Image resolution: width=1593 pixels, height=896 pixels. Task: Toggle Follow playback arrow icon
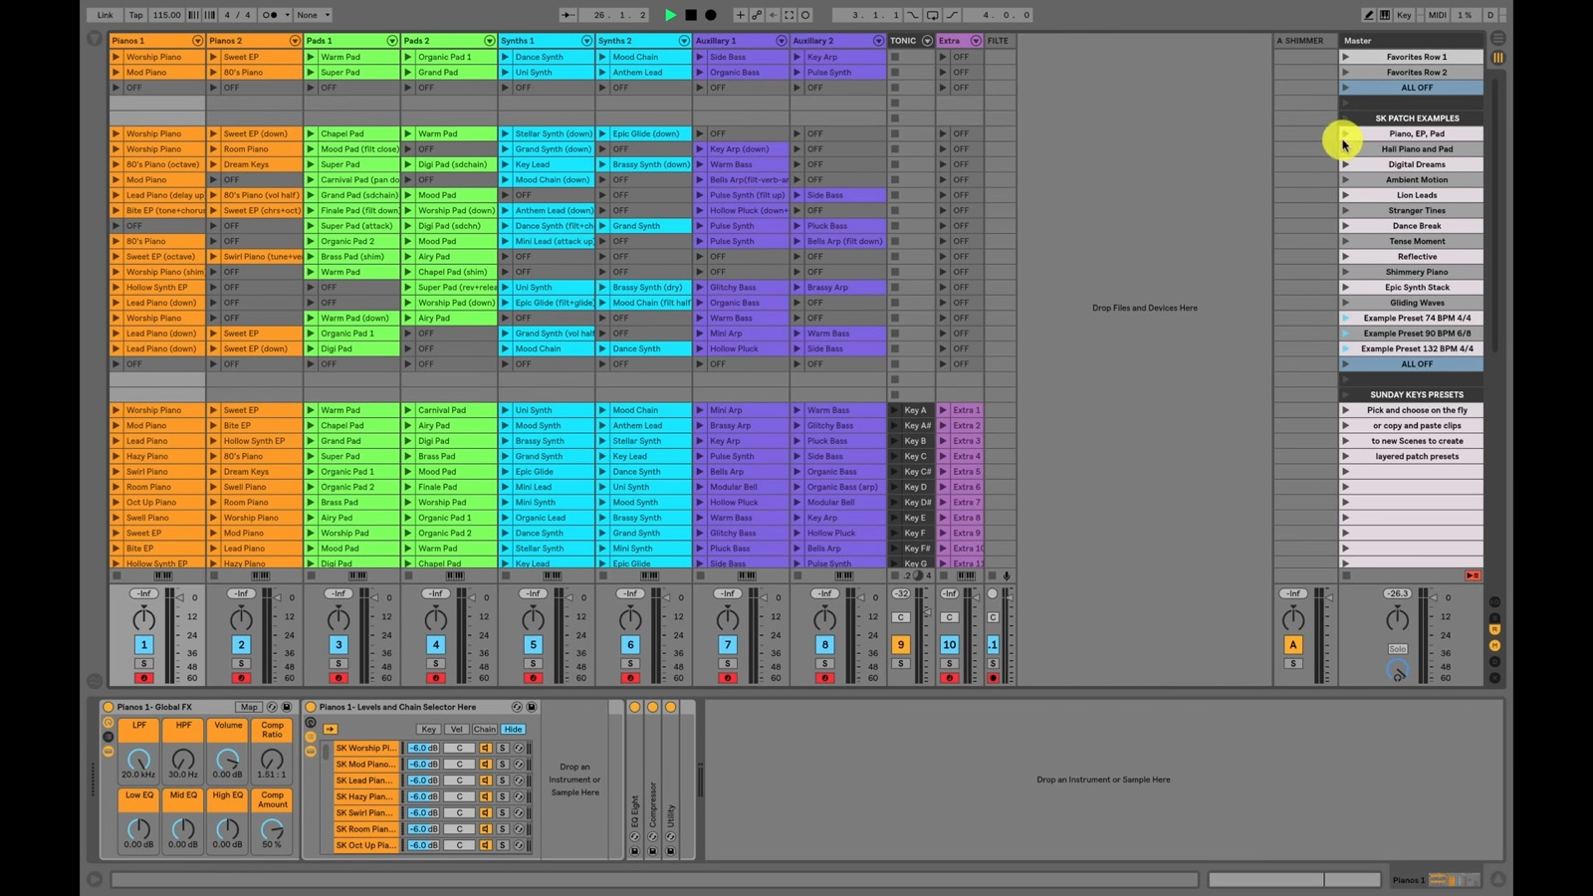coord(568,15)
